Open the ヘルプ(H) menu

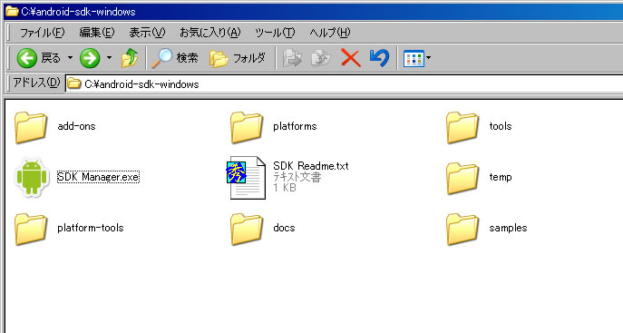coord(330,33)
